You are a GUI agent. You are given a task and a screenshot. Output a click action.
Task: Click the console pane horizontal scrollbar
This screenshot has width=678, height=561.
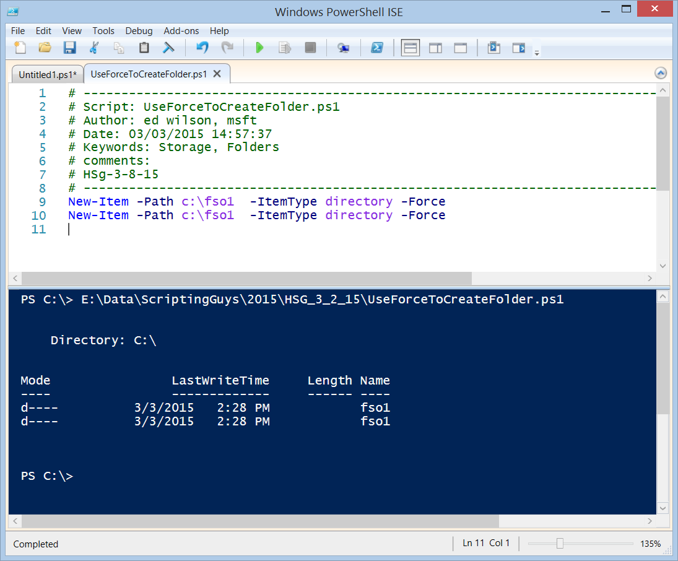(x=248, y=520)
